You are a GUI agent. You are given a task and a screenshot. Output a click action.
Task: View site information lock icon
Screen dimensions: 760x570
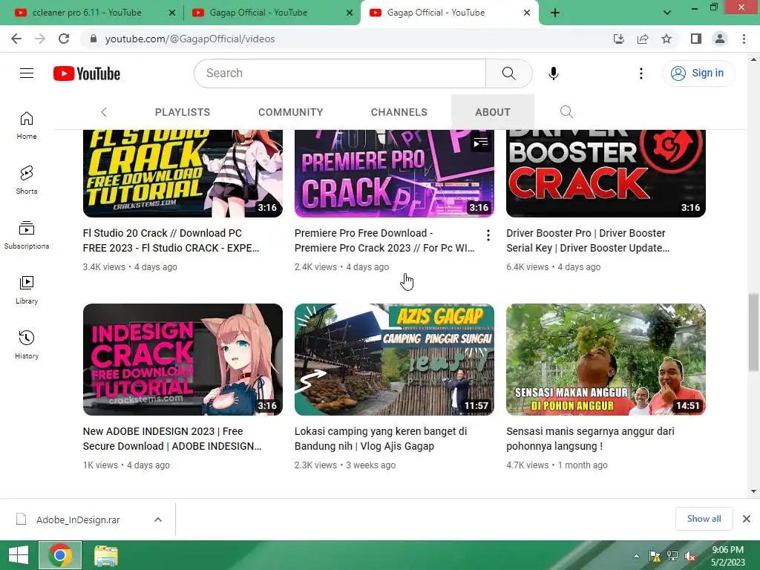[x=93, y=39]
